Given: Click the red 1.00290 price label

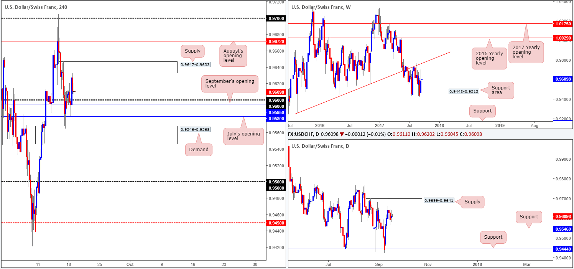Looking at the screenshot, I should pyautogui.click(x=562, y=38).
